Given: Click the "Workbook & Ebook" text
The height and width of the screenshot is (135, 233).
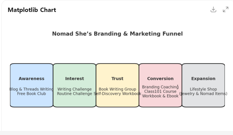Looking at the screenshot, I should click(x=160, y=96).
